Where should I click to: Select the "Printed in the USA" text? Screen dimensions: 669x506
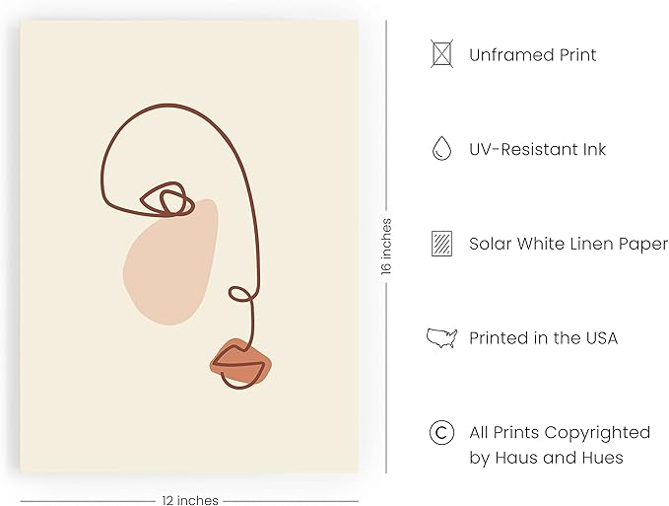coord(543,337)
